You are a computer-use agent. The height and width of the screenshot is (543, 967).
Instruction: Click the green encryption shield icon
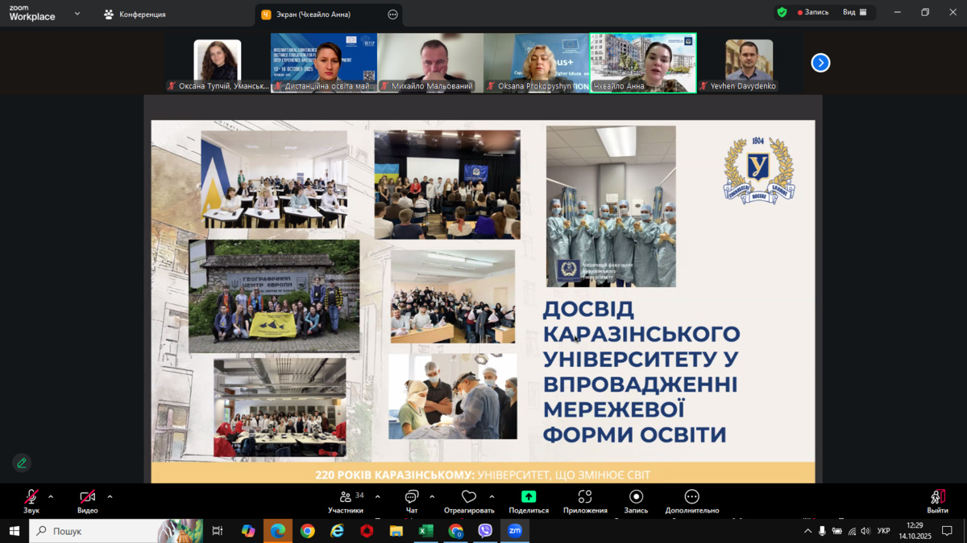coord(782,13)
